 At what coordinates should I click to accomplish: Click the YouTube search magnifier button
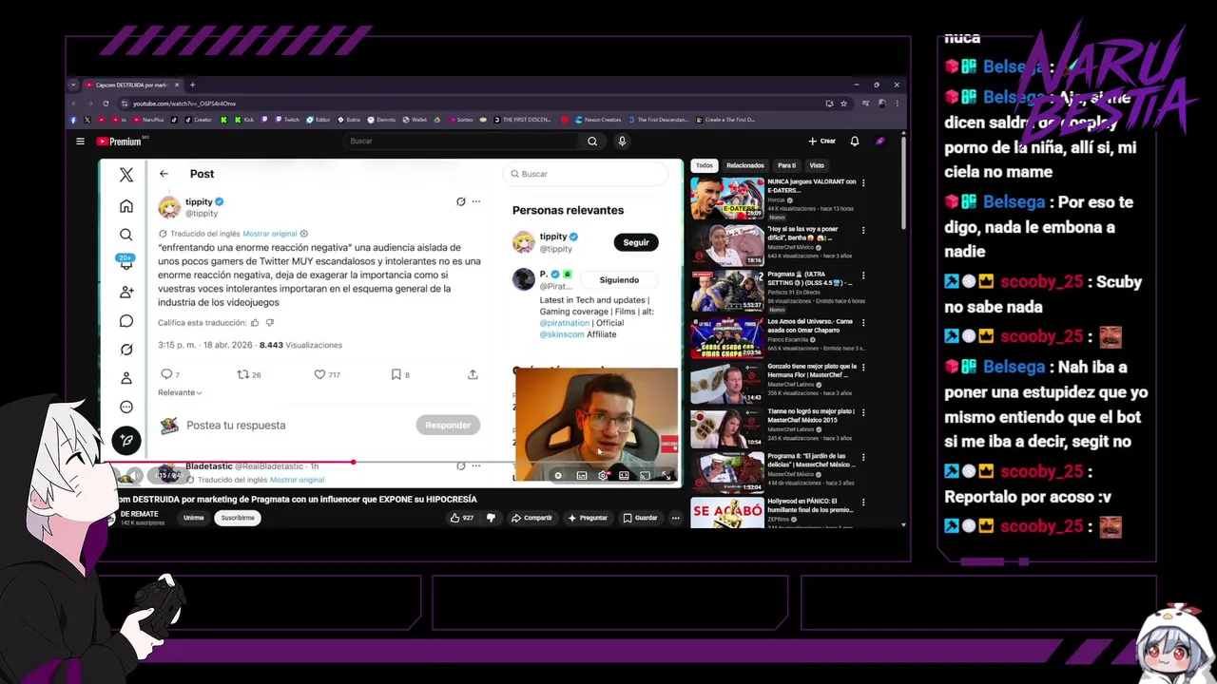tap(592, 142)
